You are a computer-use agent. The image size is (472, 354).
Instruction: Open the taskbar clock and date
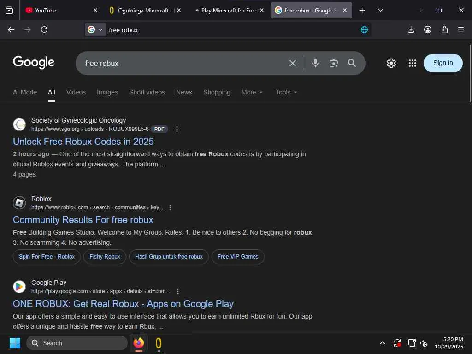pos(448,343)
